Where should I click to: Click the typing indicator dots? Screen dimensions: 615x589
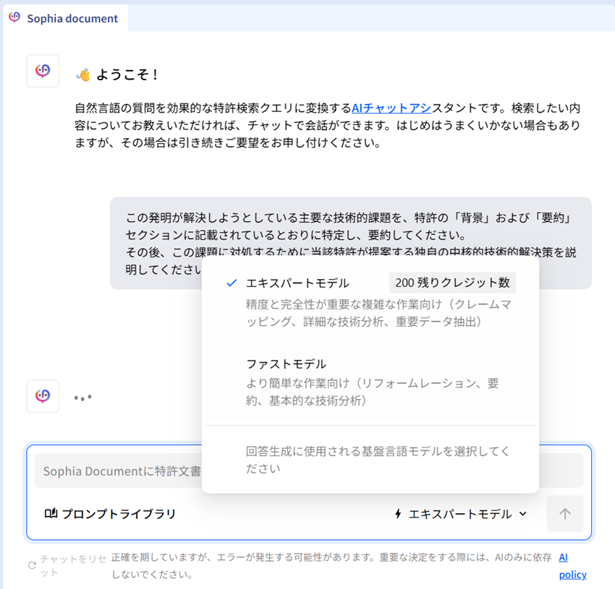(82, 397)
